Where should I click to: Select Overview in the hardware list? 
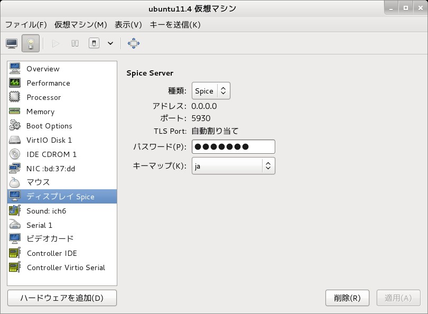[62, 69]
